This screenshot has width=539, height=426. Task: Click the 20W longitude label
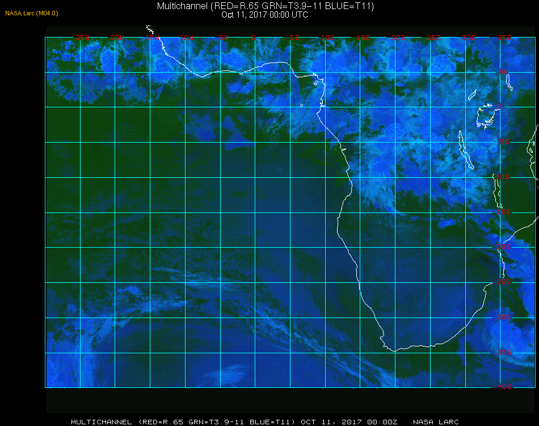tap(117, 37)
